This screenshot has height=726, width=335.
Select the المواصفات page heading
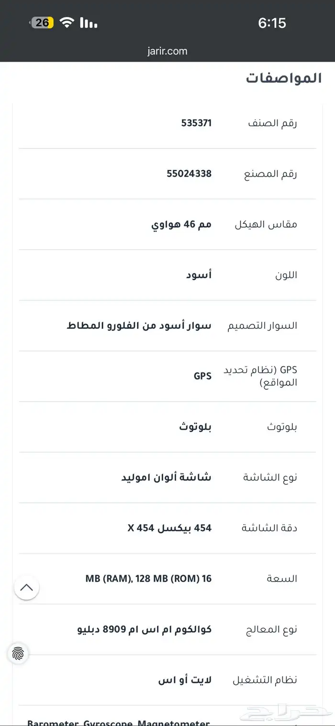pyautogui.click(x=283, y=79)
